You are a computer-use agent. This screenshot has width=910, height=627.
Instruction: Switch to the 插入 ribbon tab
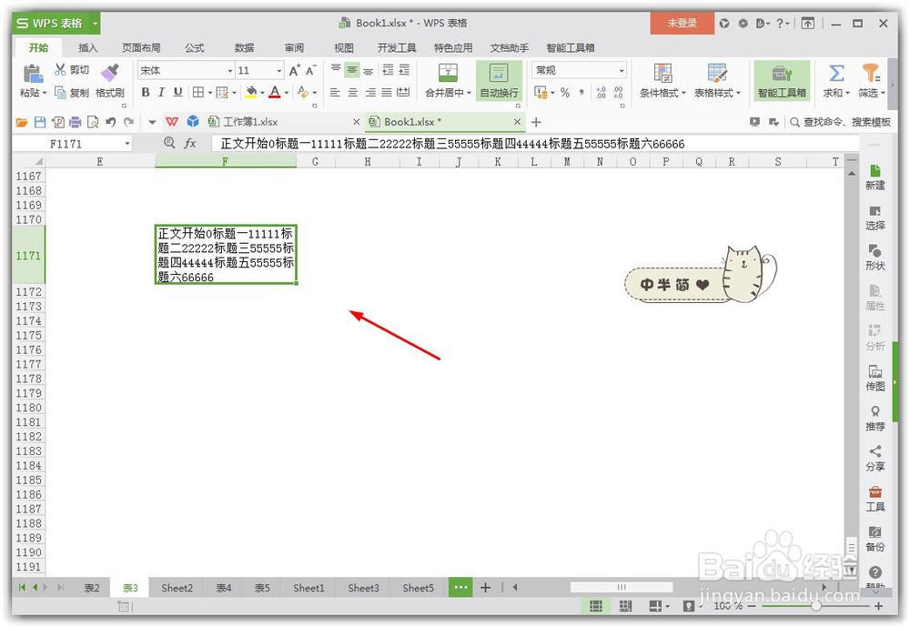click(86, 47)
